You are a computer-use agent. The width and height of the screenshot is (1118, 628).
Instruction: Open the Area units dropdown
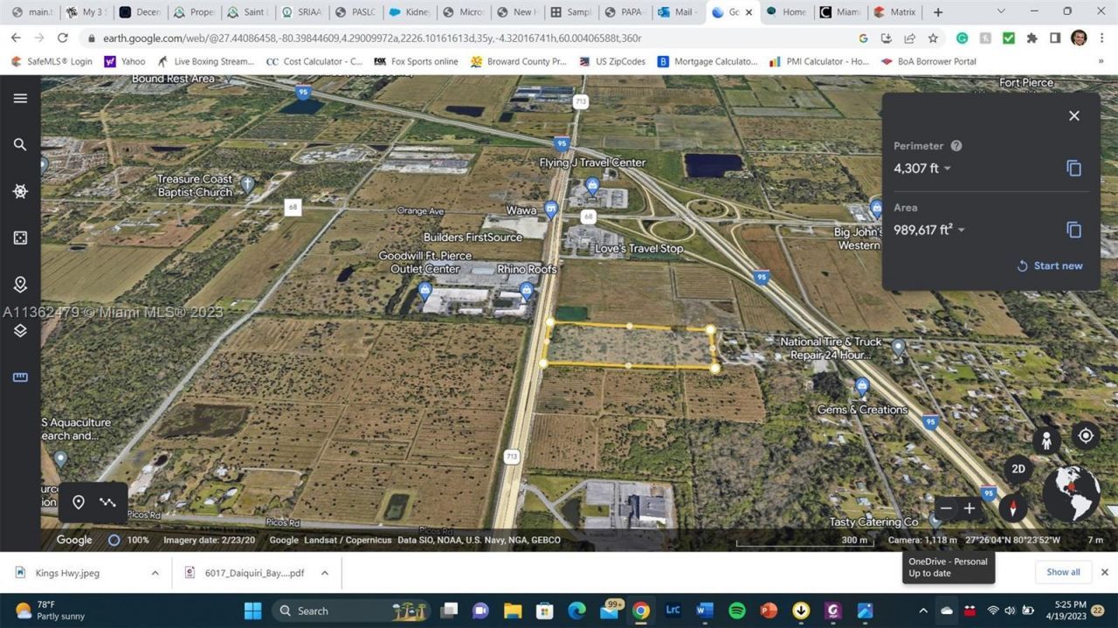(960, 230)
